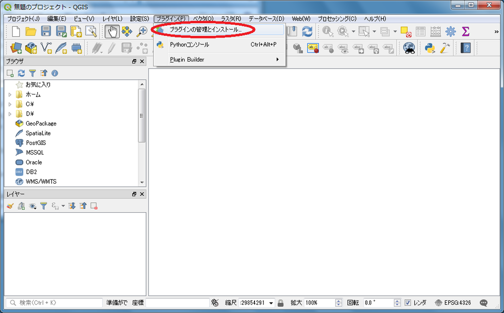Open the attribute table icon

pos(420,31)
